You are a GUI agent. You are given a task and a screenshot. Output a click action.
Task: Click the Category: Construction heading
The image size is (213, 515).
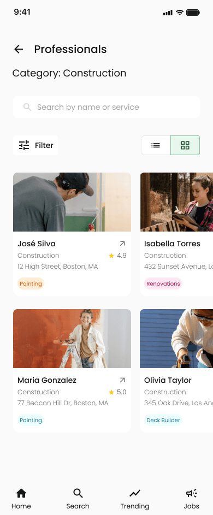[x=69, y=73]
